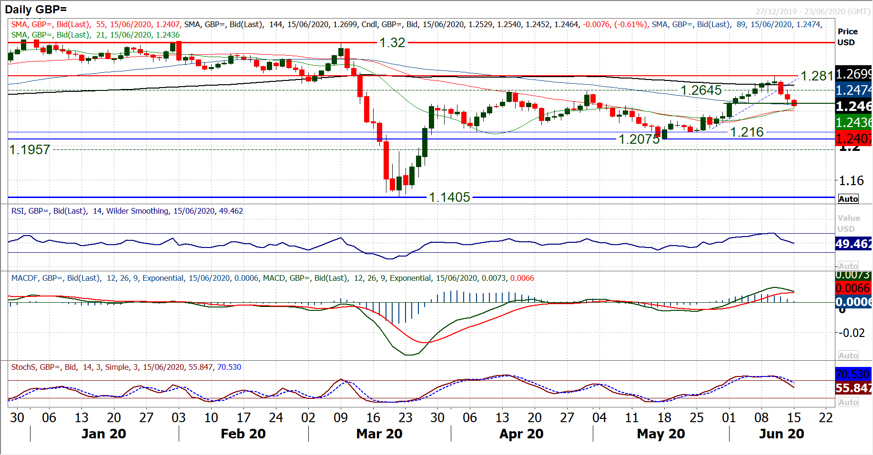Click the Auto button in price panel

(x=848, y=199)
